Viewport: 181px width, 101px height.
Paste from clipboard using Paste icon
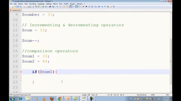pyautogui.click(x=39, y=7)
